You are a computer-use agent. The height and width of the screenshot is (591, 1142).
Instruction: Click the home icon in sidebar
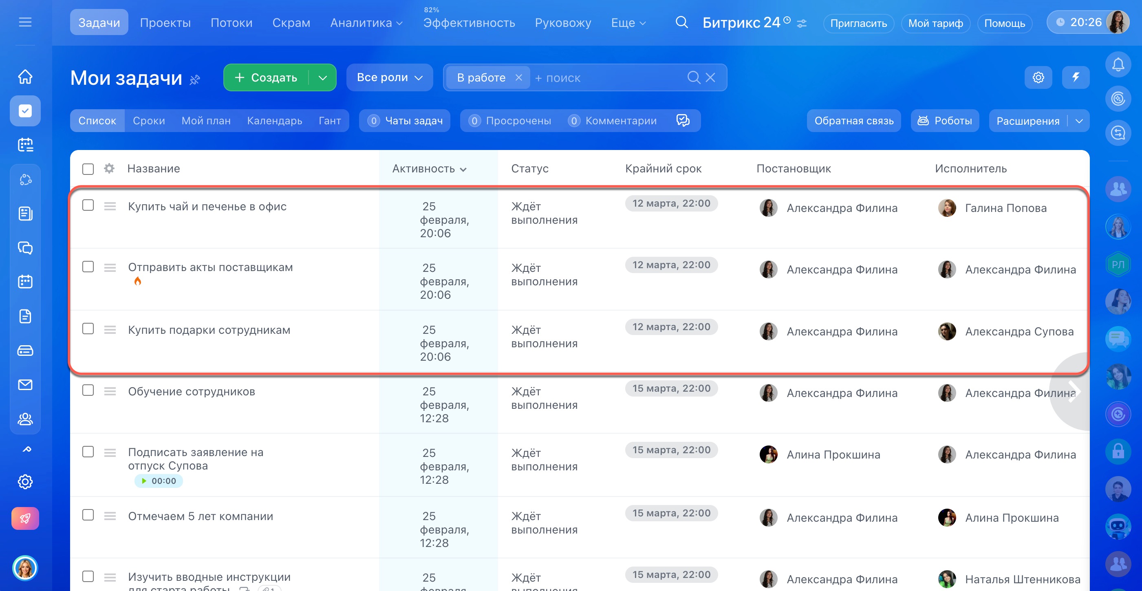(25, 76)
